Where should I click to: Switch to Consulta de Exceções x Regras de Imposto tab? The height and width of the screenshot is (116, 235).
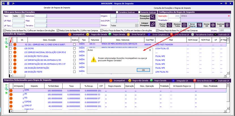[172, 8]
